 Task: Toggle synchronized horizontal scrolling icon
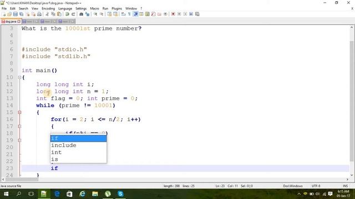(x=115, y=14)
